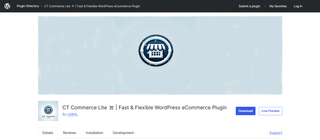This screenshot has width=320, height=140.
Task: Open the Support link
Action: coord(276,133)
